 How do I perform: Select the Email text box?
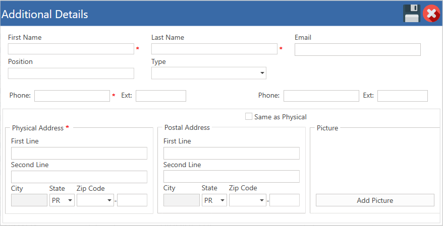click(x=358, y=50)
